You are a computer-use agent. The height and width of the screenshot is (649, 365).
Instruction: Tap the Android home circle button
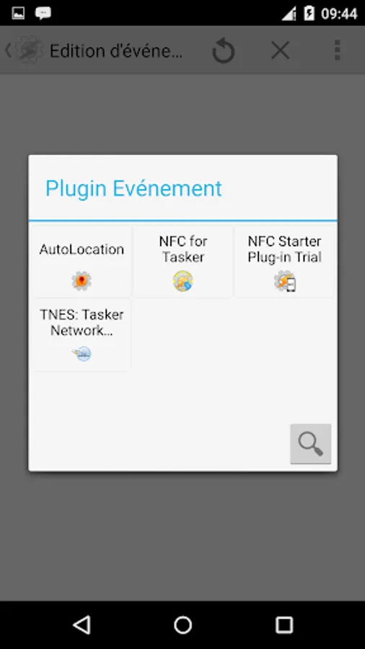(x=182, y=625)
